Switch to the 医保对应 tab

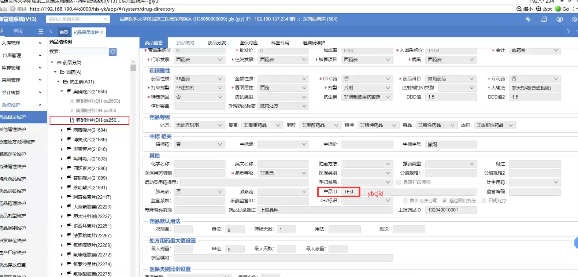click(x=248, y=43)
